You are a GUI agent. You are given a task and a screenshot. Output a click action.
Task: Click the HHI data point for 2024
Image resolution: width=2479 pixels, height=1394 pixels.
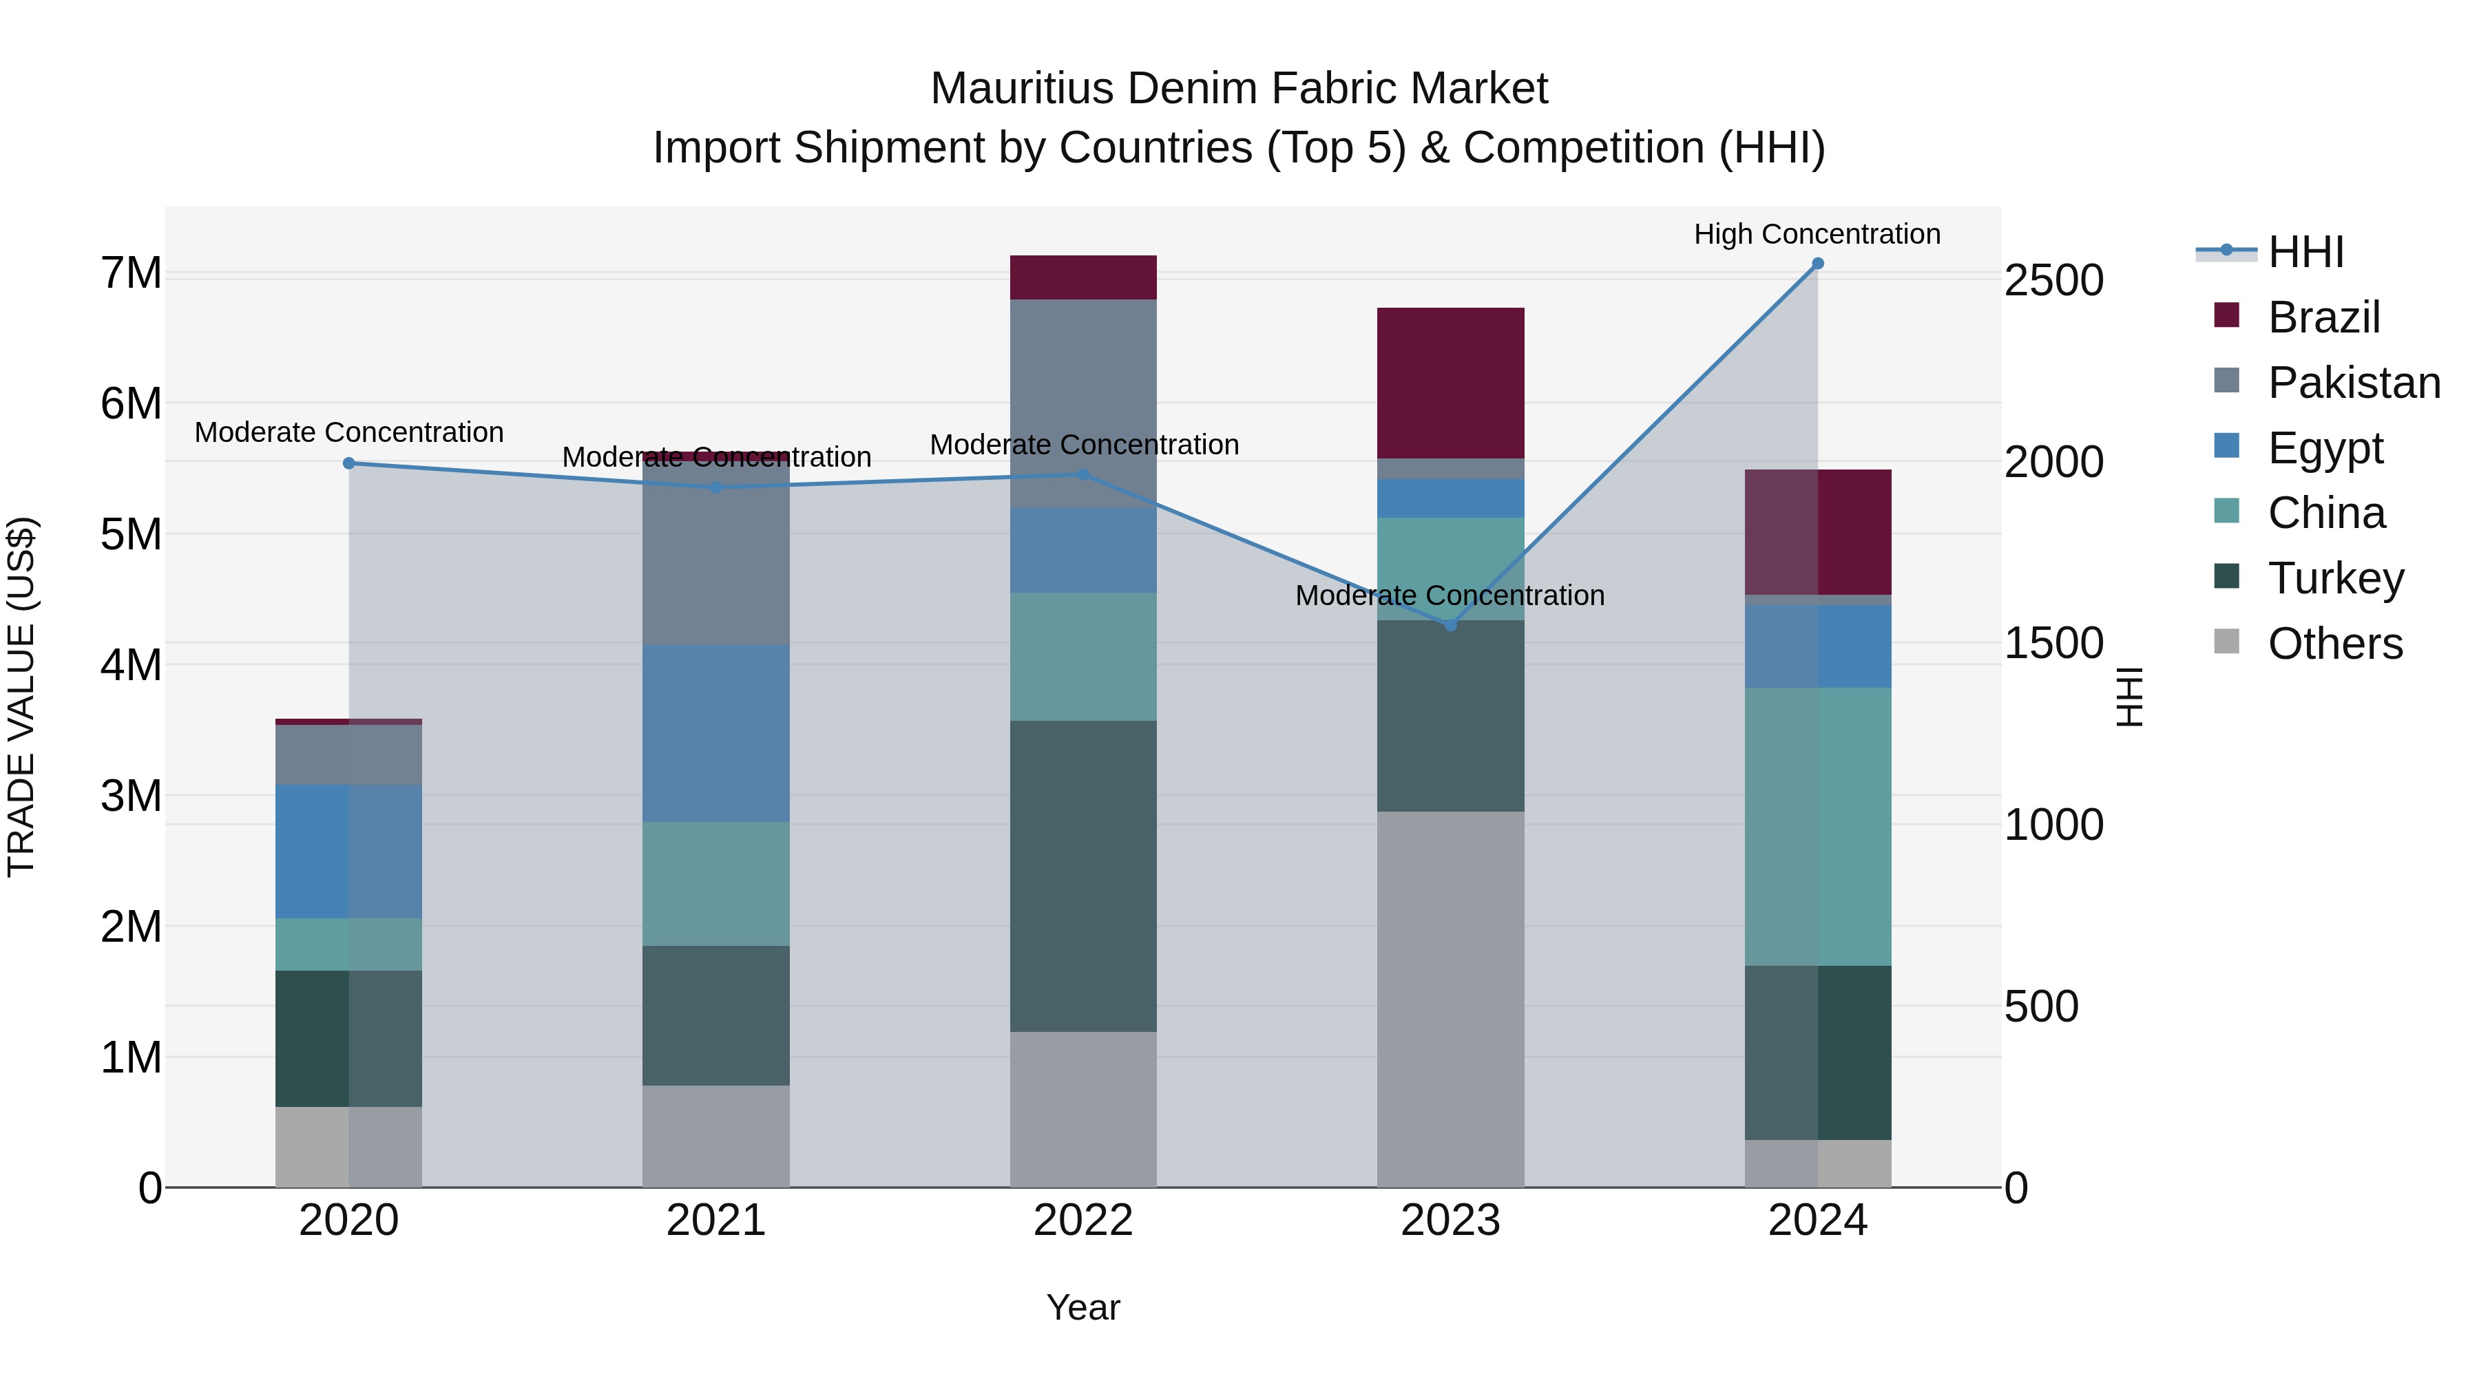point(1818,264)
